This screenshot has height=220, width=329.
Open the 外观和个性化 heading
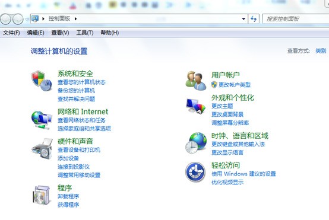233,98
